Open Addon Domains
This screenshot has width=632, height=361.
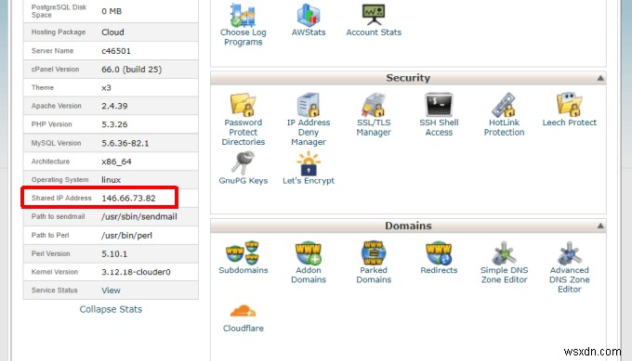coord(309,263)
